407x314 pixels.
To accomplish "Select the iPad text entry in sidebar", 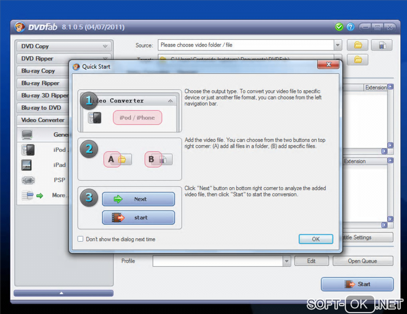I will (x=59, y=165).
